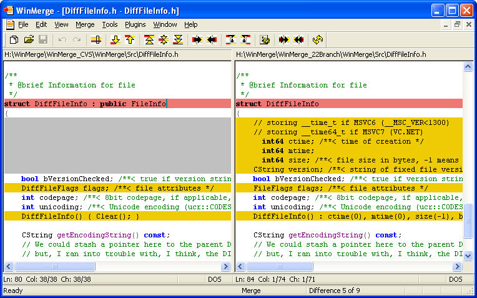The image size is (477, 298).
Task: Open the Merge menu
Action: coord(85,24)
